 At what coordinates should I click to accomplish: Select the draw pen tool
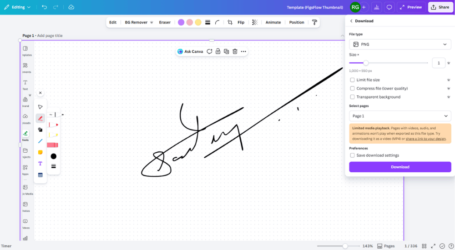coord(40,118)
